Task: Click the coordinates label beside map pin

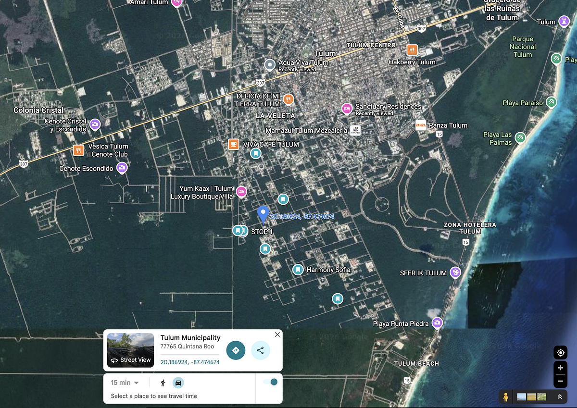Action: pyautogui.click(x=302, y=217)
